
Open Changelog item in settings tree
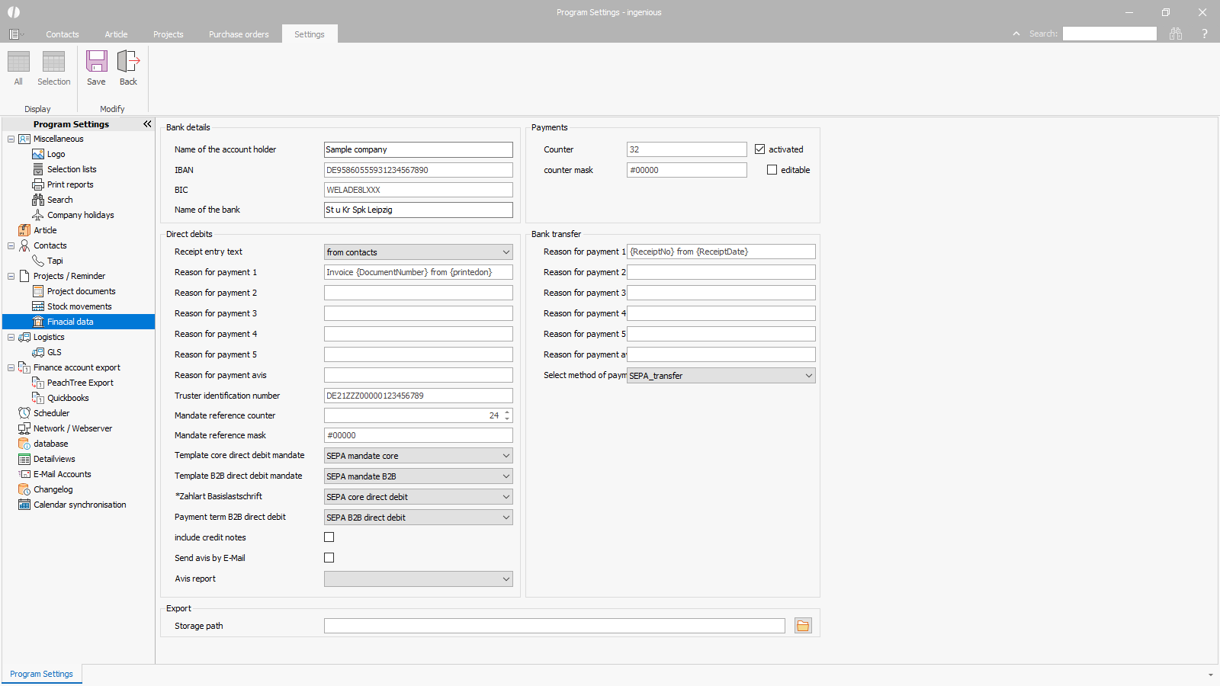[x=53, y=489]
